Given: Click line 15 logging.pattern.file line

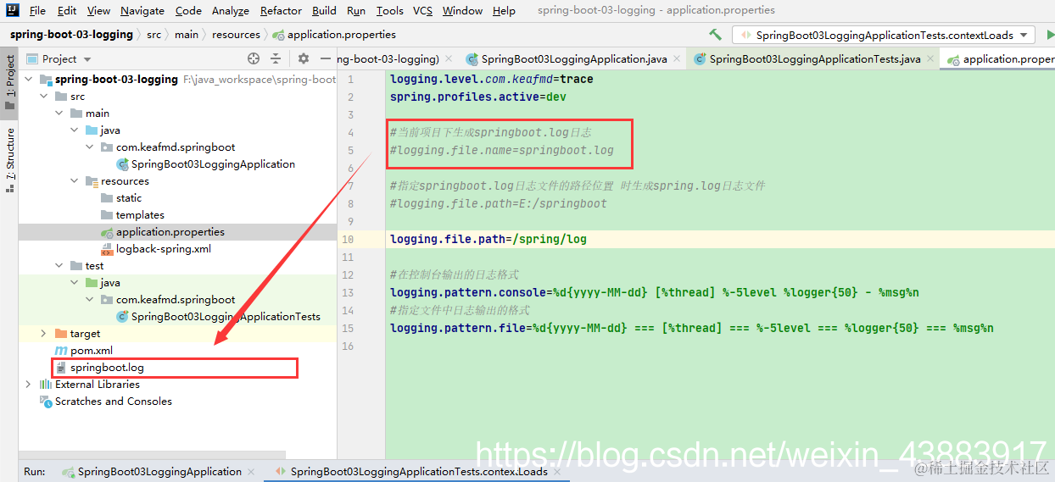Looking at the screenshot, I should 691,328.
